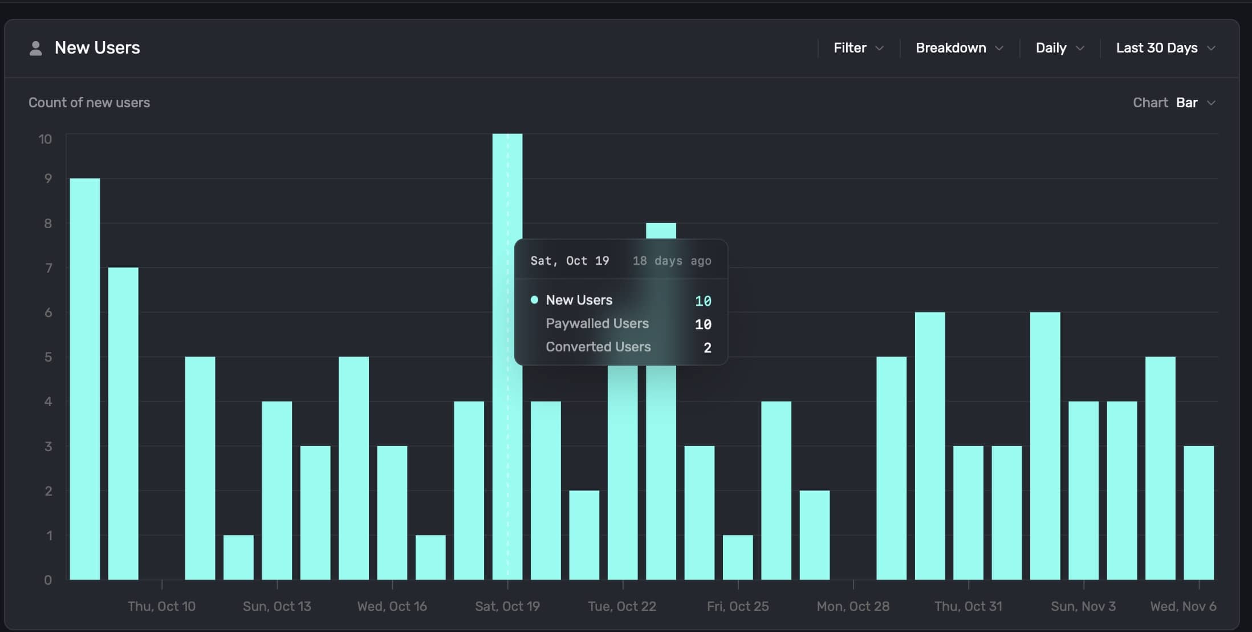Switch chart type using Bar dropdown
This screenshot has width=1252, height=632.
point(1186,103)
